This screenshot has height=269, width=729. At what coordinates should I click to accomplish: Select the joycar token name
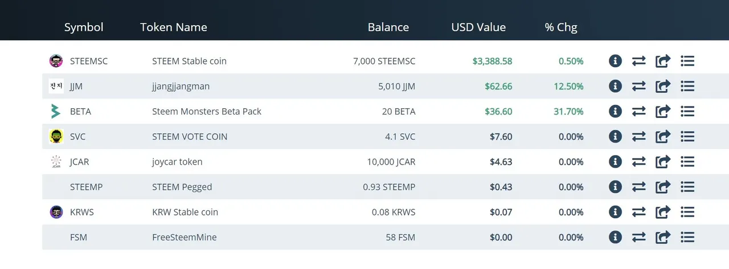pyautogui.click(x=177, y=162)
